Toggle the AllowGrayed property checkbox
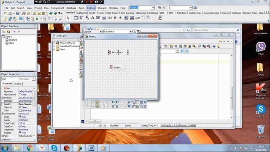Image resolution: width=270 pixels, height=152 pixels. point(20,95)
